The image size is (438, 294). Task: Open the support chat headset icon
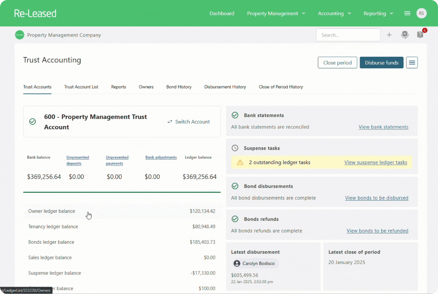point(405,35)
